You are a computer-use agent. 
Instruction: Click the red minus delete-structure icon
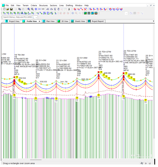pos(78,9)
